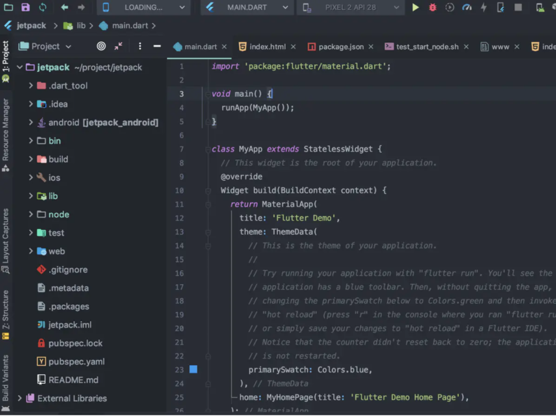Click the blue color swatch on line 23
Viewport: 556px width, 416px height.
(194, 369)
